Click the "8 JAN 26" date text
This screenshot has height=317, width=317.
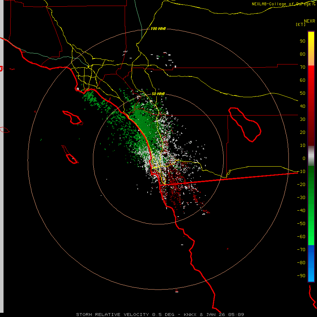pos(212,315)
